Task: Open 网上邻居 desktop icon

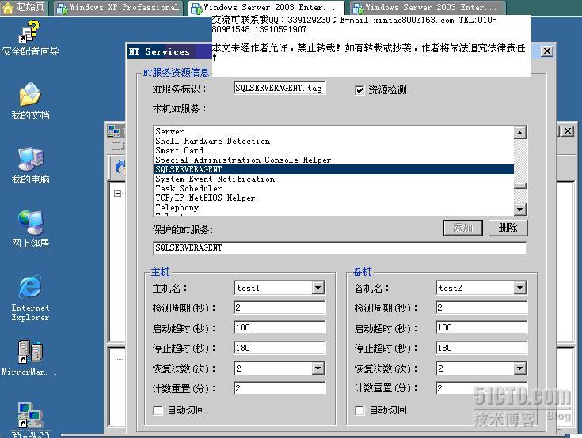Action: pos(30,226)
